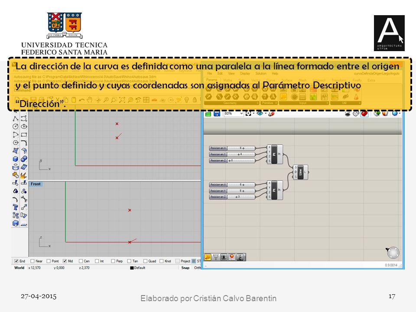Open the Grasshopper Help menu
Image resolution: width=416 pixels, height=312 pixels.
(275, 73)
